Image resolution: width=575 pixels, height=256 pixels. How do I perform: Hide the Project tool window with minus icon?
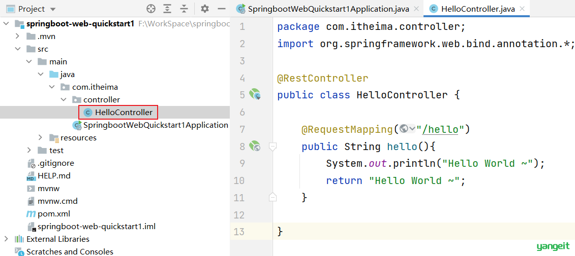(222, 9)
